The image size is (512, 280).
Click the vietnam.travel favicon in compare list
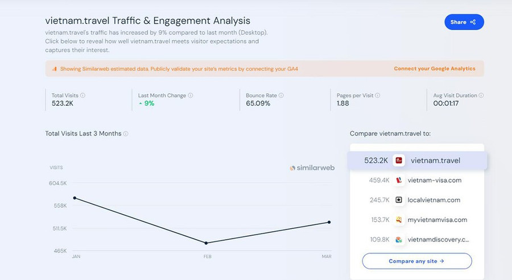[399, 161]
